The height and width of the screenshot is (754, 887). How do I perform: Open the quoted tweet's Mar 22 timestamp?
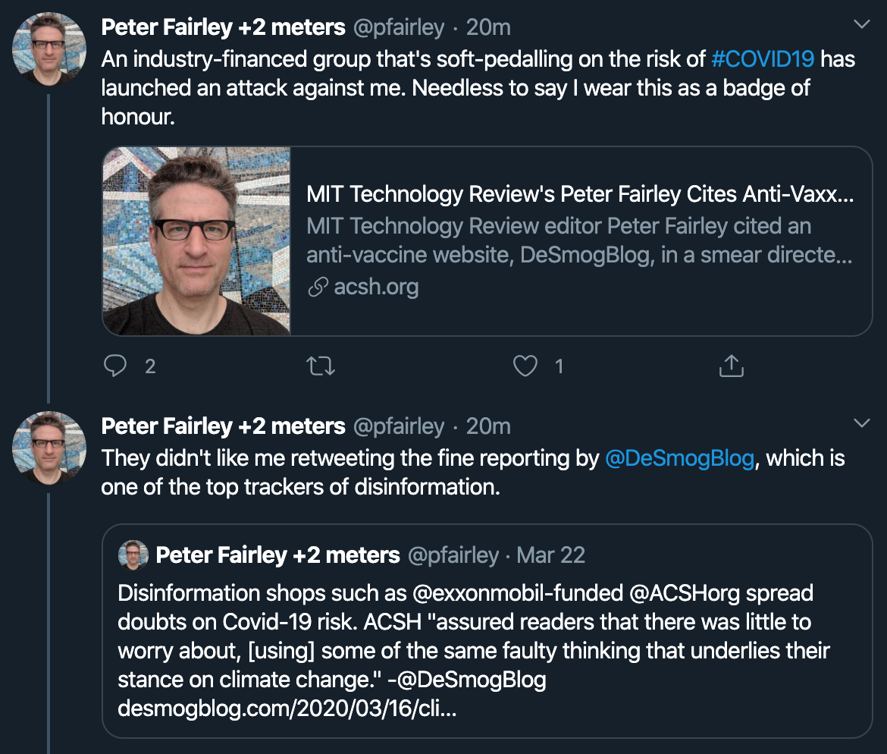coord(550,555)
